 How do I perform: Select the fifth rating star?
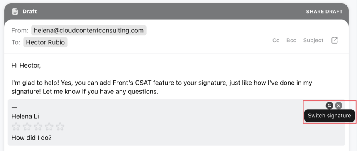click(x=60, y=127)
